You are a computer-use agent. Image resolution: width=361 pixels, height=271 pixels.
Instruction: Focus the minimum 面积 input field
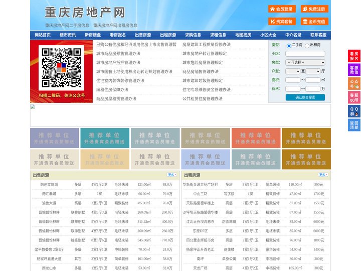point(293,80)
